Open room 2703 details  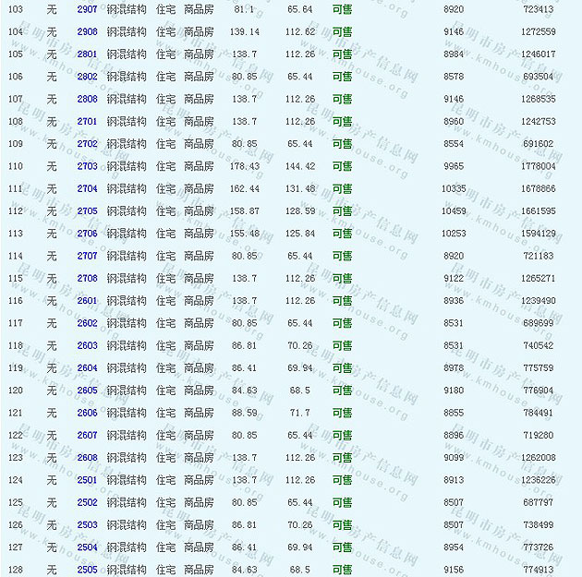(87, 166)
